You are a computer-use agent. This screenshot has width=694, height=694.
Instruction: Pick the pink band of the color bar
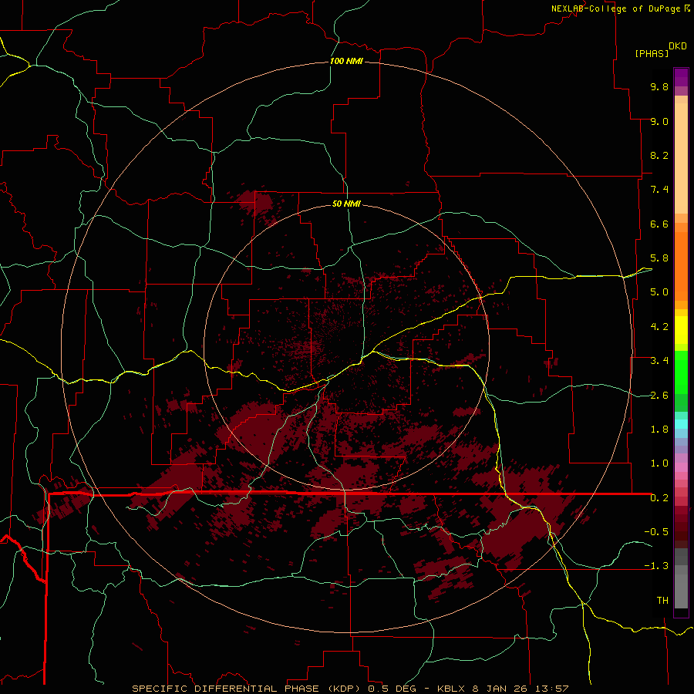681,467
